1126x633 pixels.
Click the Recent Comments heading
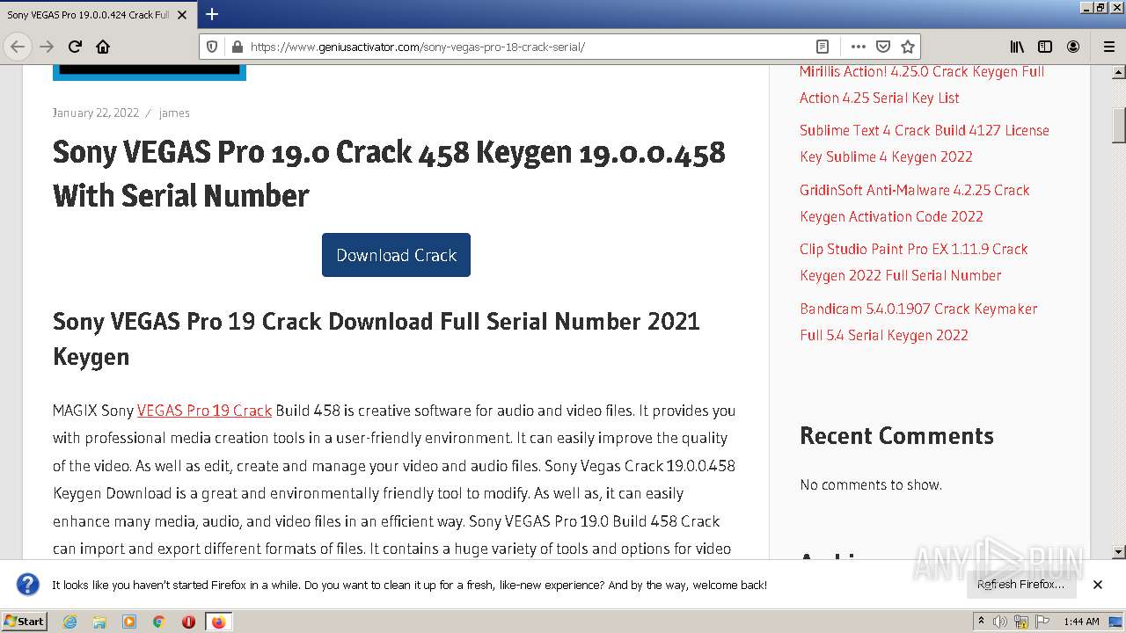click(896, 436)
